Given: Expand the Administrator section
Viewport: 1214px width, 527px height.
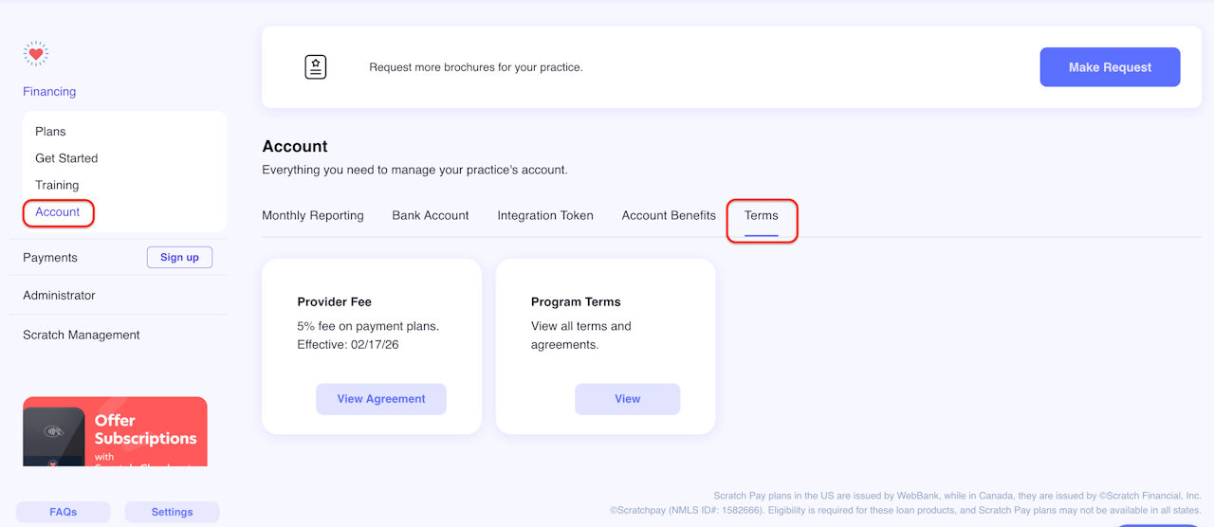Looking at the screenshot, I should coord(59,296).
